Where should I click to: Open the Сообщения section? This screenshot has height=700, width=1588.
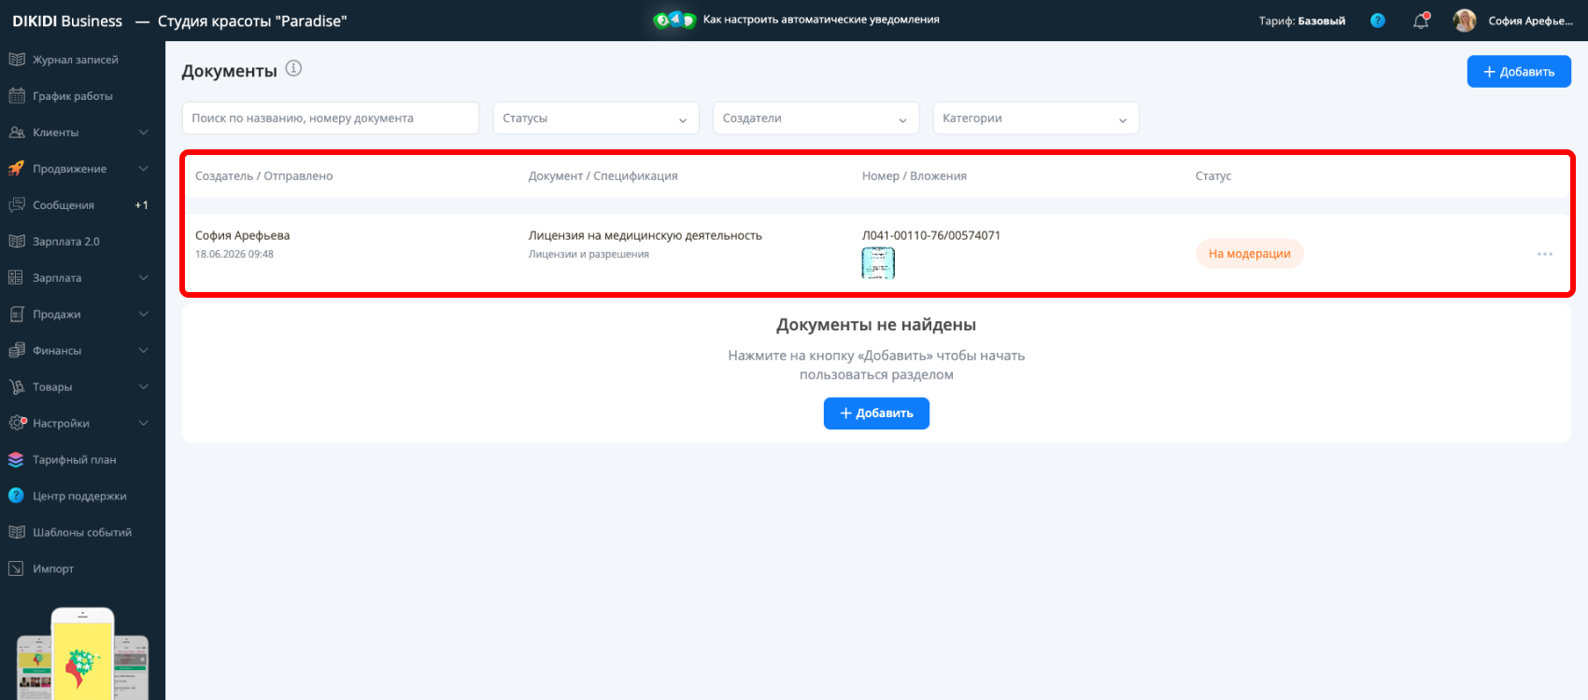64,205
